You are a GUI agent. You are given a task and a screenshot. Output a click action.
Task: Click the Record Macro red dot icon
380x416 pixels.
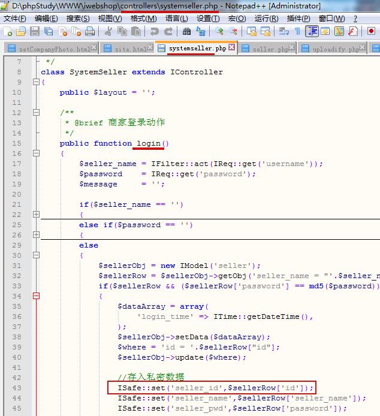tap(371, 31)
